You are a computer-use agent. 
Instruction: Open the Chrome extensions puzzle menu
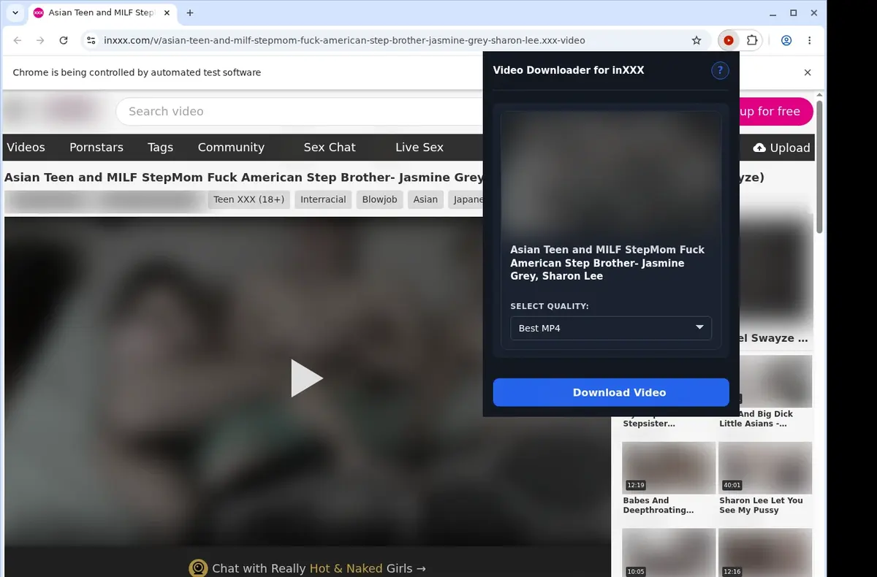(751, 41)
